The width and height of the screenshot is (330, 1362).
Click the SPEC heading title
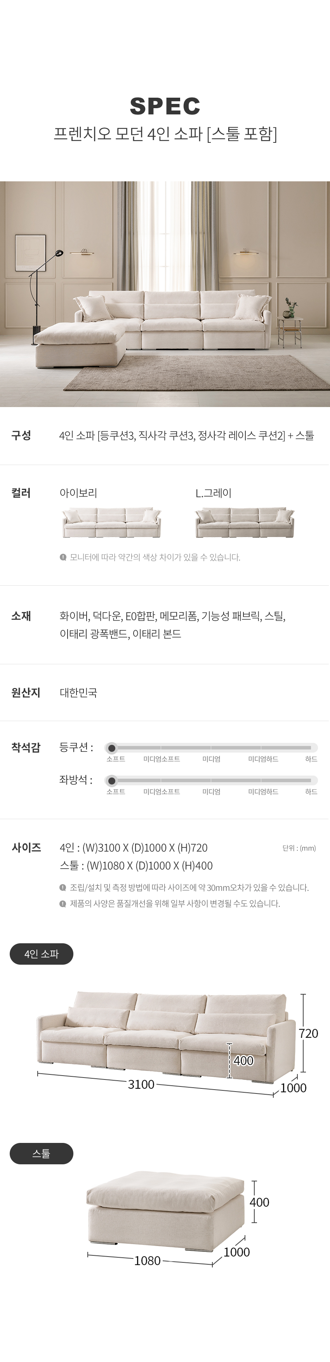(165, 106)
